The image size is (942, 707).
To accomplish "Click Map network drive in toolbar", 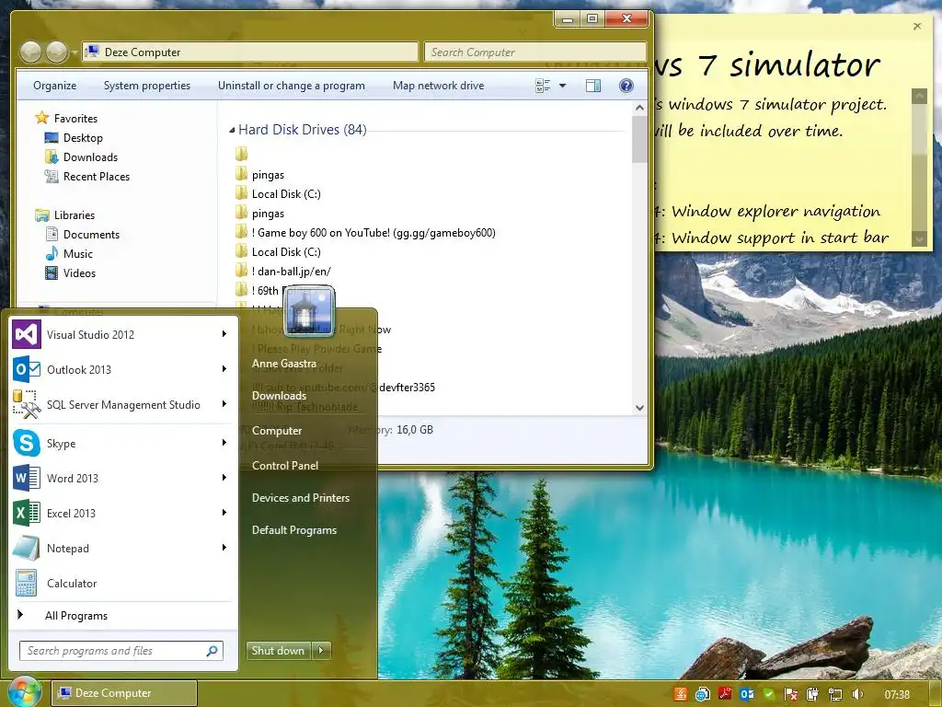I will click(439, 86).
